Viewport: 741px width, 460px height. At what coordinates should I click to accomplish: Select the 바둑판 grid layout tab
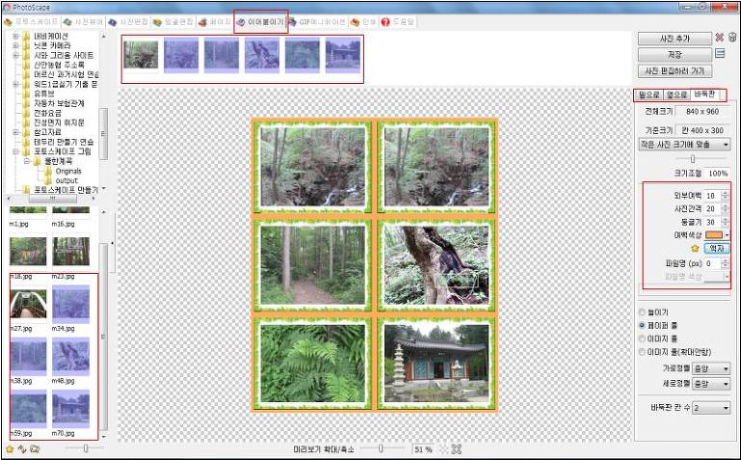pyautogui.click(x=704, y=95)
